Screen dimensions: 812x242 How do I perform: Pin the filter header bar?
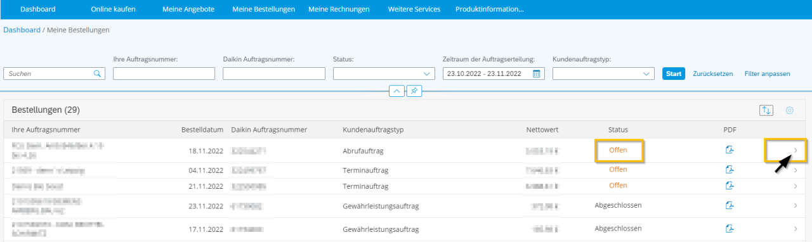[x=414, y=91]
